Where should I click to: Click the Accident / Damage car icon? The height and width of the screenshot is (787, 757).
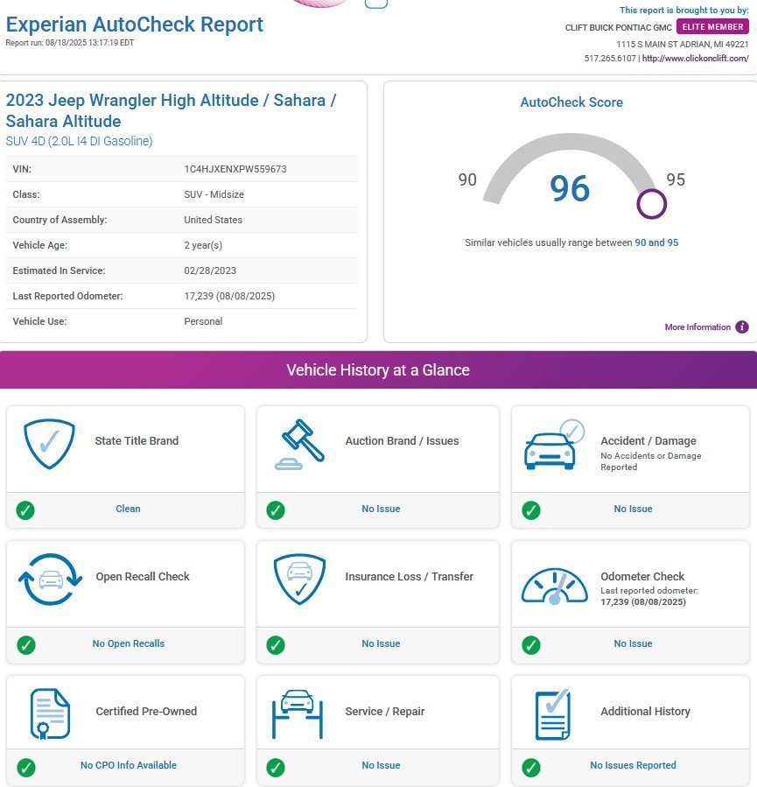[553, 445]
